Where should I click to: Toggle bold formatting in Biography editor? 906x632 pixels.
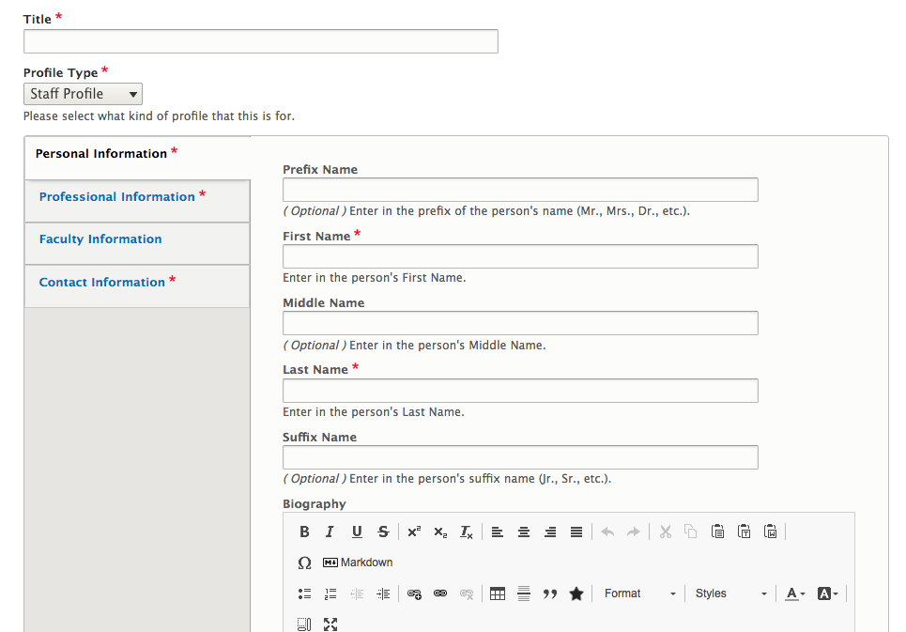304,532
